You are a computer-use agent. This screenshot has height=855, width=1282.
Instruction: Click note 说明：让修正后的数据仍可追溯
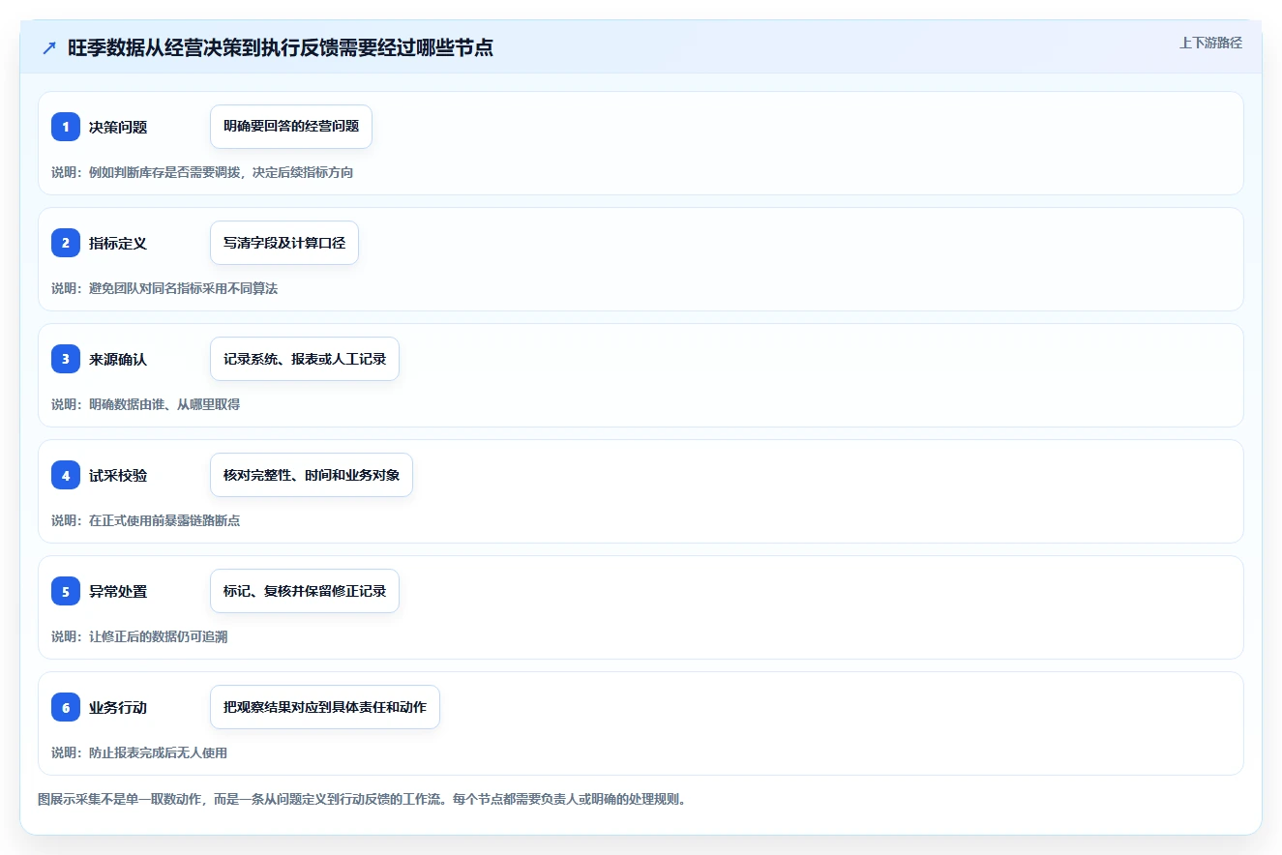(x=139, y=636)
